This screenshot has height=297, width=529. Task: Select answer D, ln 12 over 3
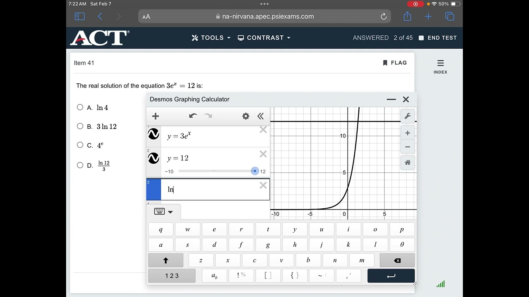coord(80,165)
